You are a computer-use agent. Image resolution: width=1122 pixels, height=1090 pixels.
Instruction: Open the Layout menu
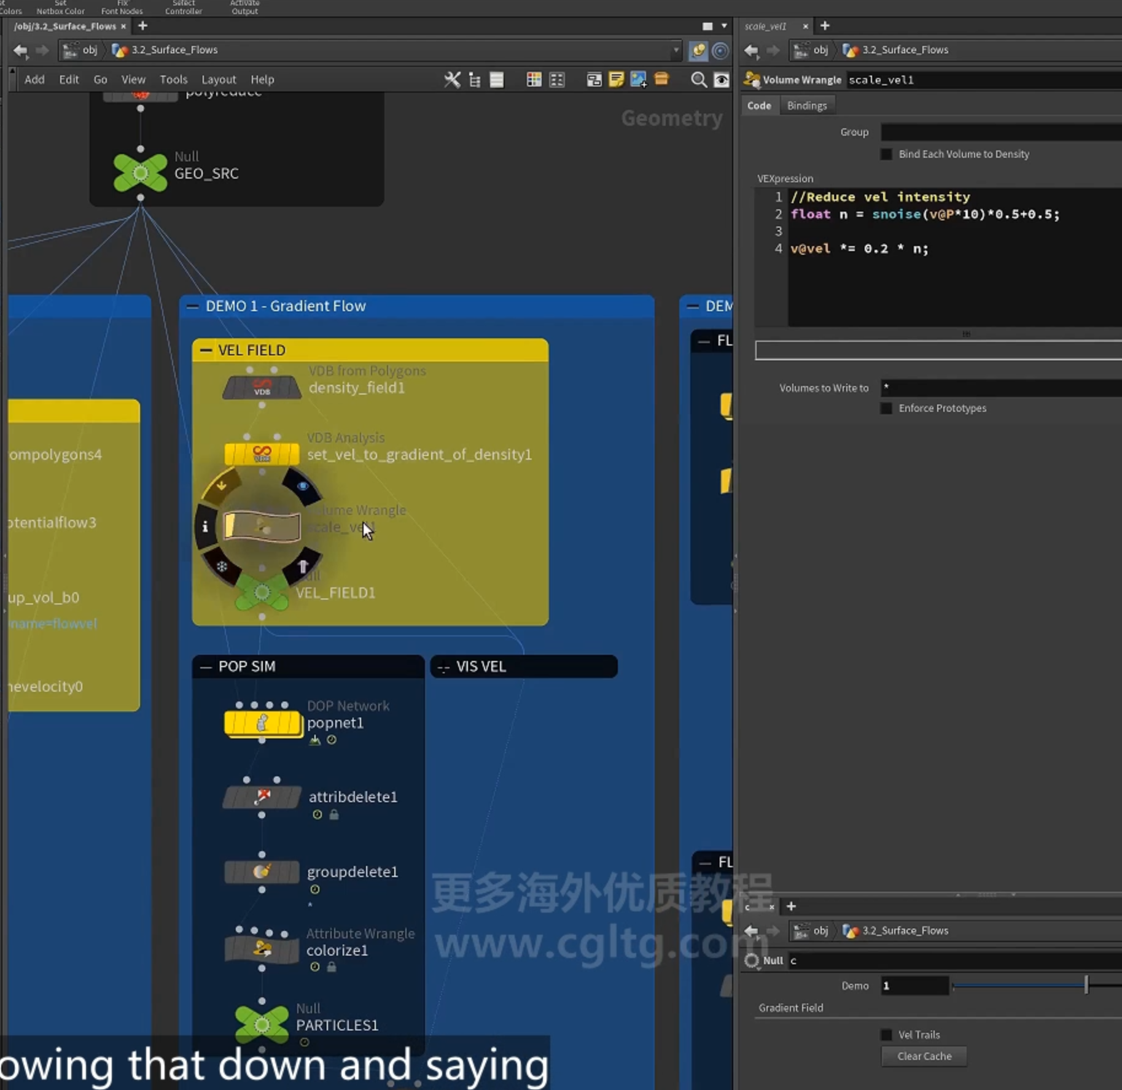(219, 80)
